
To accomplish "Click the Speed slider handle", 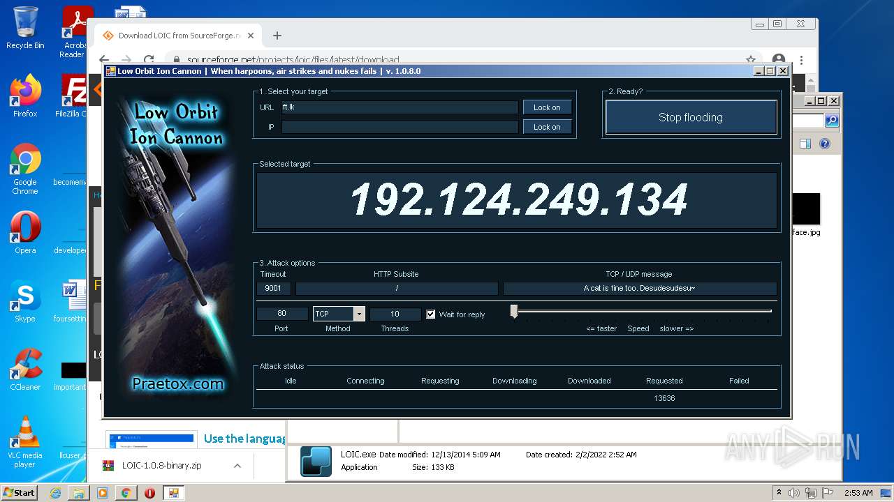I will pyautogui.click(x=514, y=312).
